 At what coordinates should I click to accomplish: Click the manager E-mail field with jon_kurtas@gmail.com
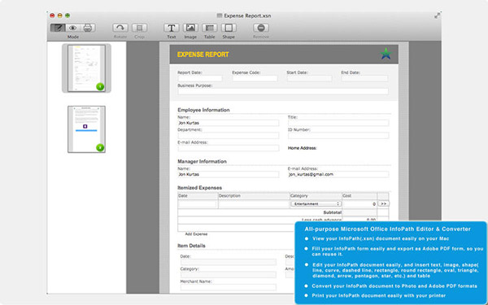(338, 174)
